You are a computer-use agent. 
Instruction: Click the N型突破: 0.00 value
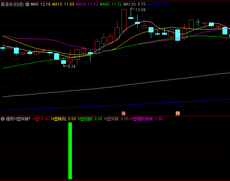coord(116,119)
